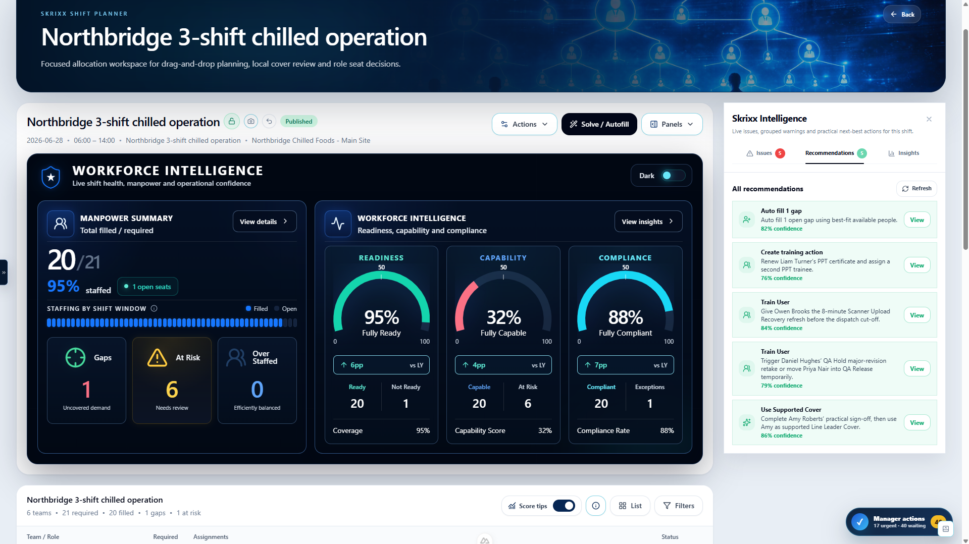Click the Assignments column header
The width and height of the screenshot is (969, 544).
(211, 536)
